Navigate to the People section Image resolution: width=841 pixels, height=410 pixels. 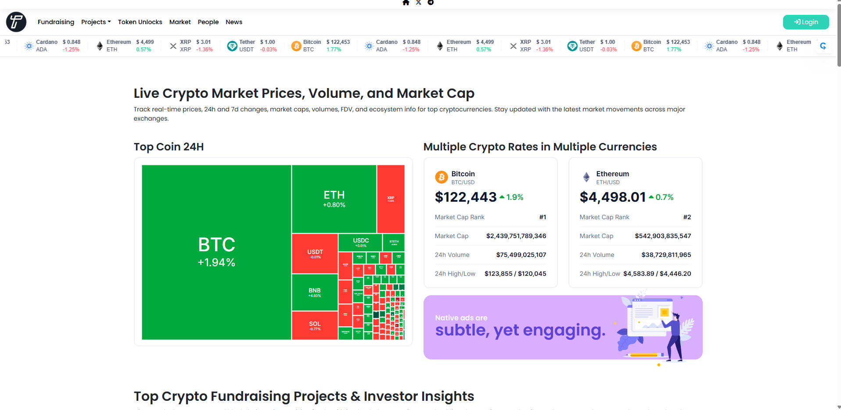[208, 22]
